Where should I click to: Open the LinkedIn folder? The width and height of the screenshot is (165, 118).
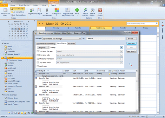10,71
